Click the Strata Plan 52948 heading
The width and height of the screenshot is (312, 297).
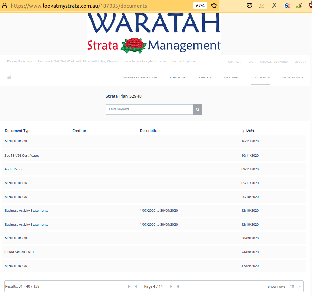[124, 96]
